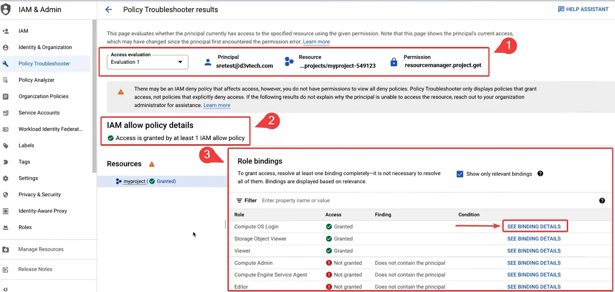Click the Workload Identity Federation icon

5,129
